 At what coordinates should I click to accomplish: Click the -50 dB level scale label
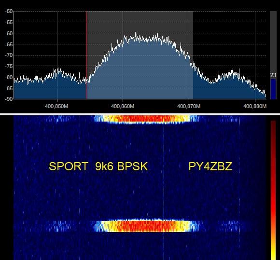[x=9, y=11]
